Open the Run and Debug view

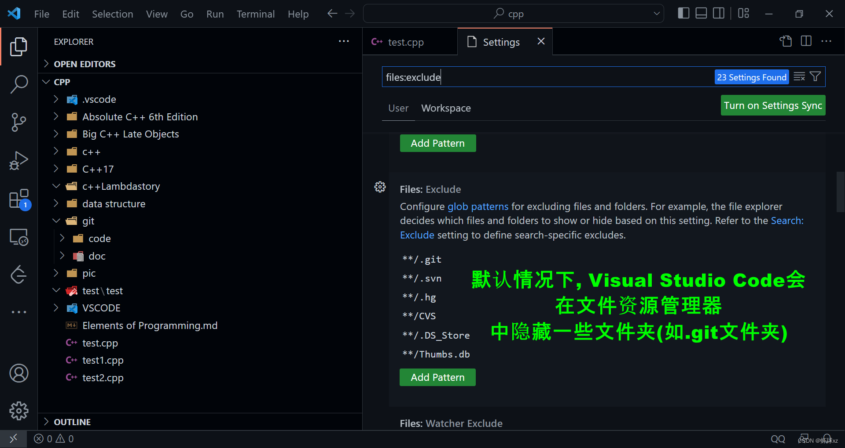pos(18,160)
